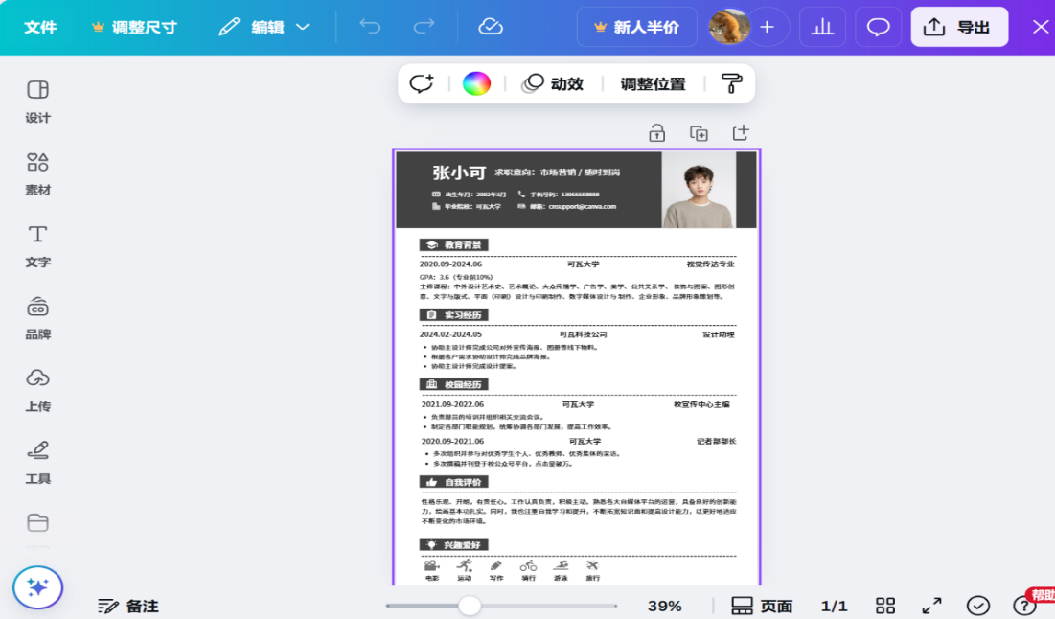Open the rainbow color picker
1055x619 pixels.
[x=476, y=83]
